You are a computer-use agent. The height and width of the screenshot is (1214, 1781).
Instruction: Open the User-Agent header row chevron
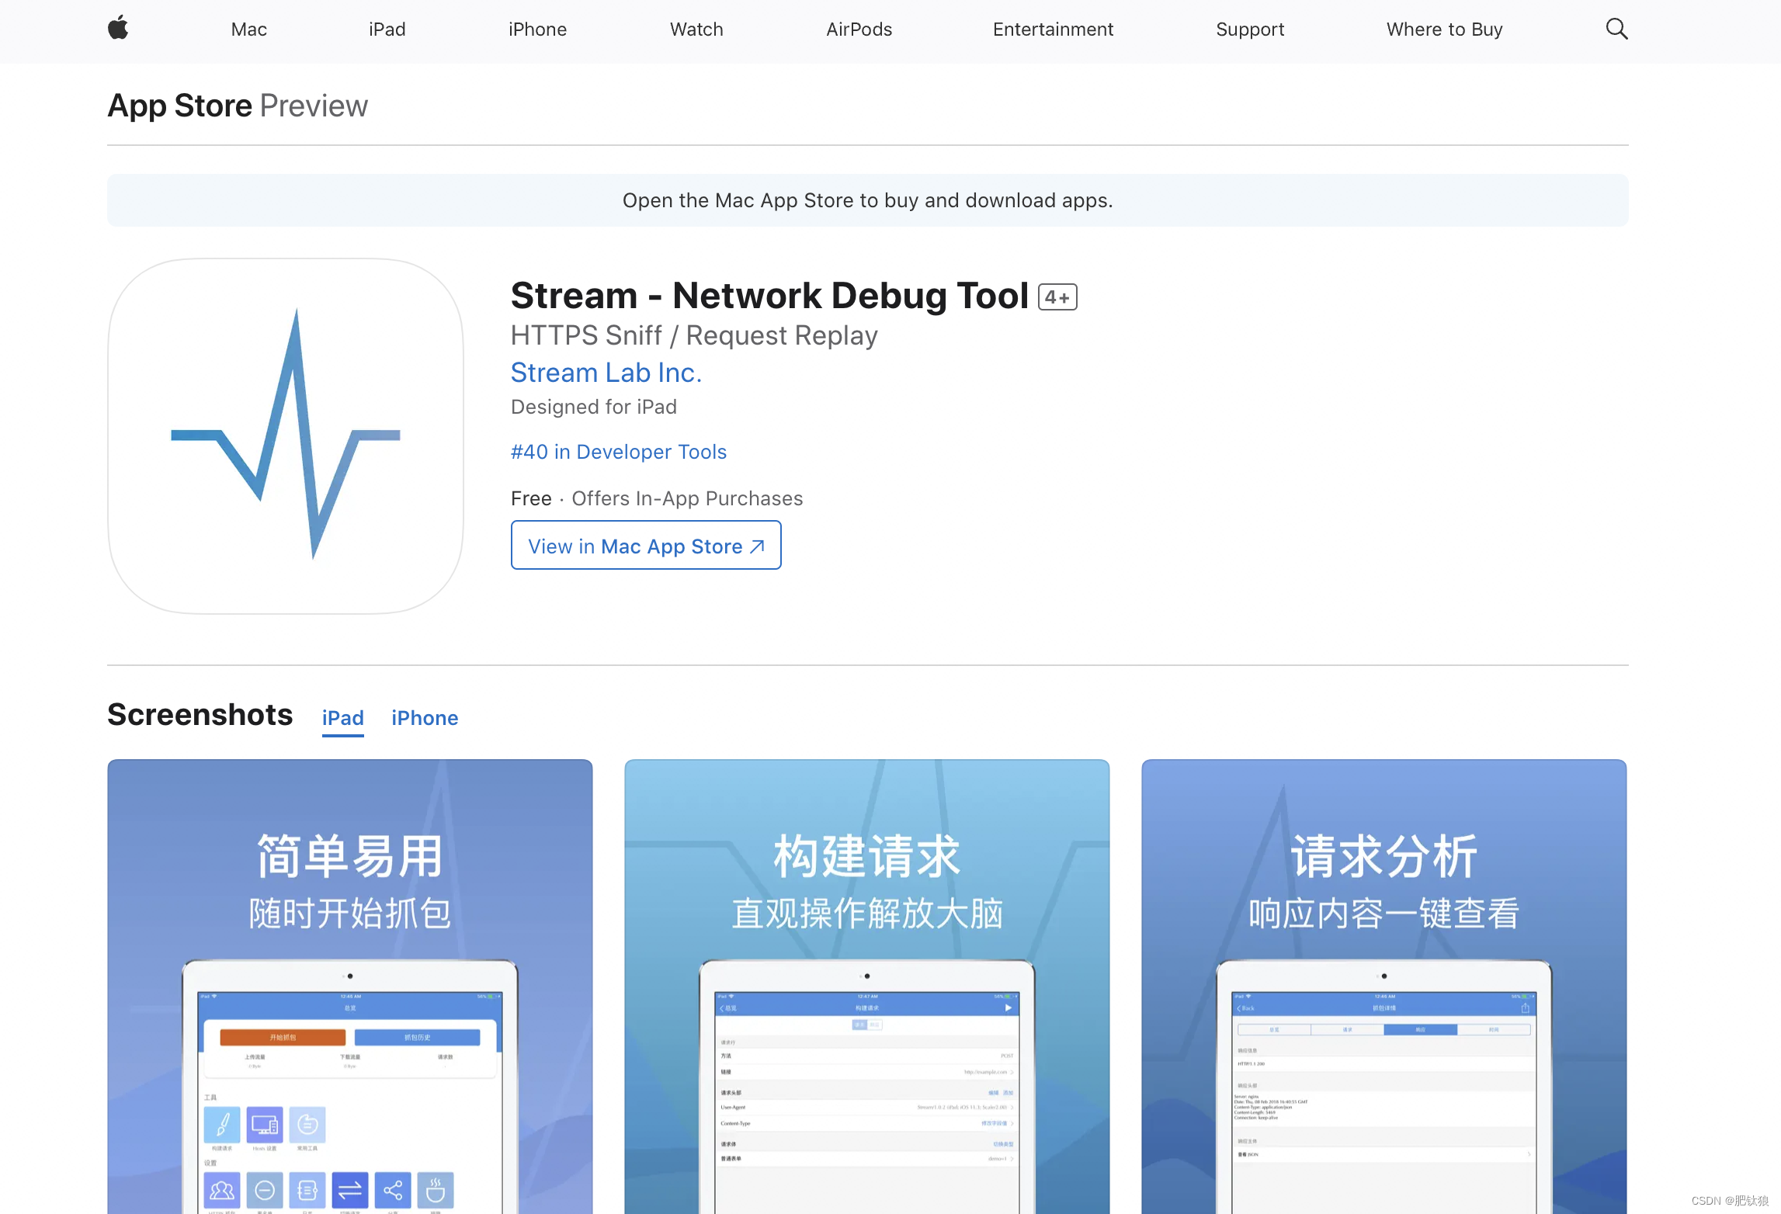pos(1012,1108)
